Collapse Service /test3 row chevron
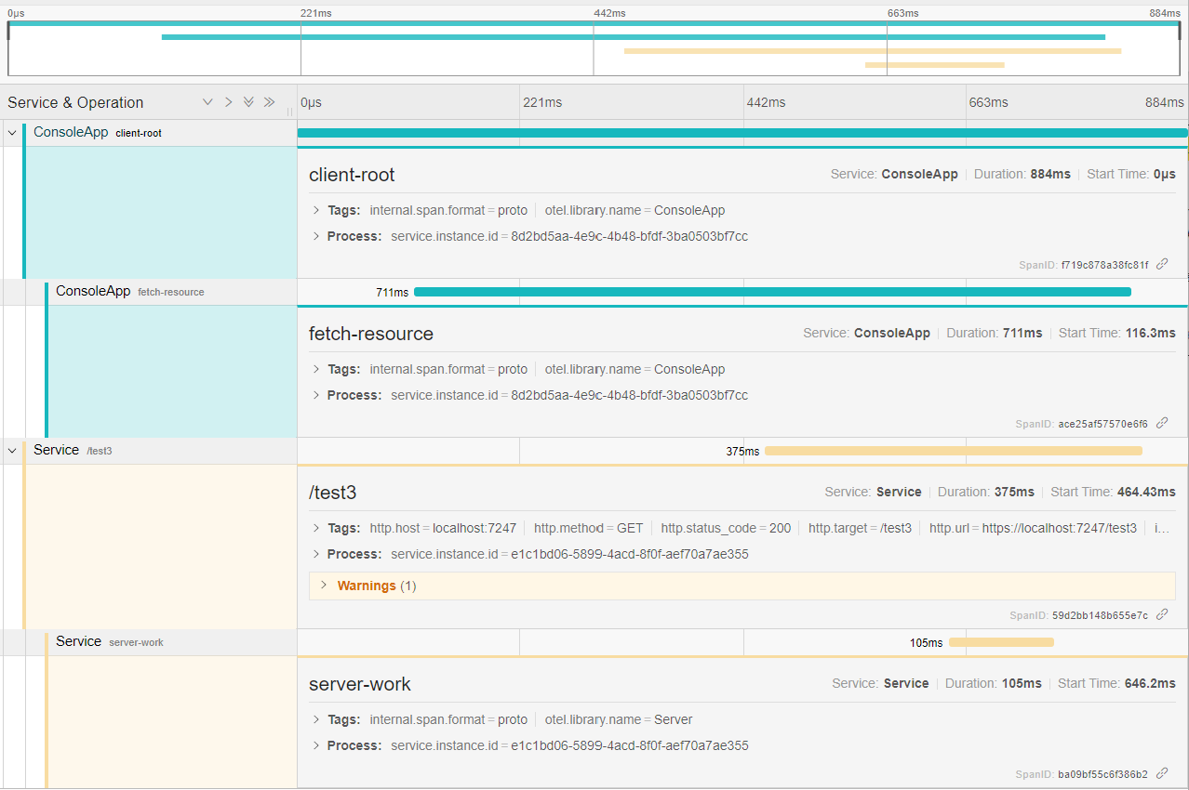 12,451
